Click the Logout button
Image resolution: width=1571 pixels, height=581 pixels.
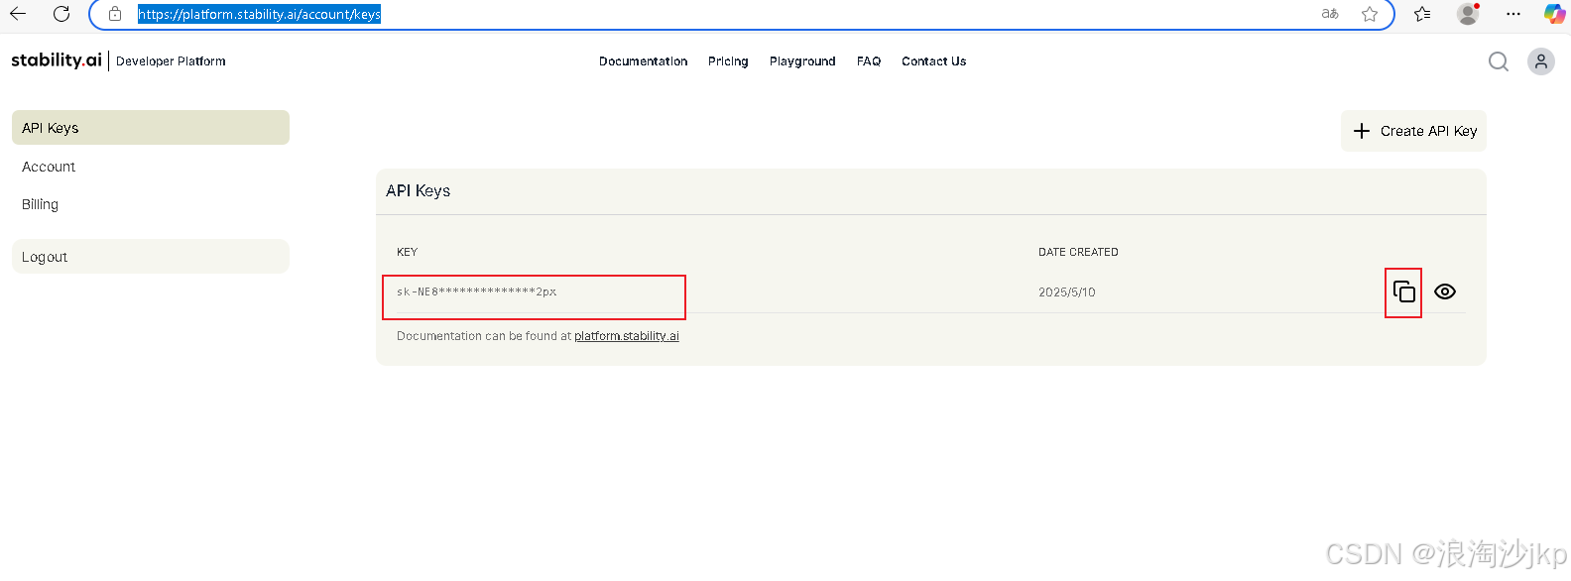pos(151,257)
